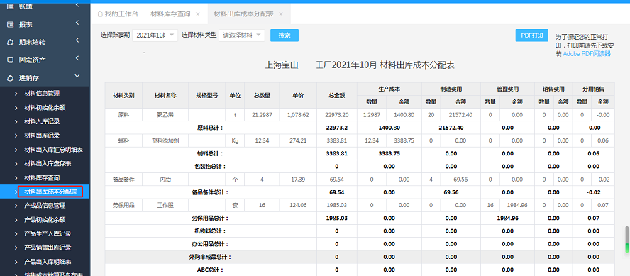This screenshot has height=276, width=630.
Task: Click the 工作服 material name cell
Action: [x=165, y=205]
